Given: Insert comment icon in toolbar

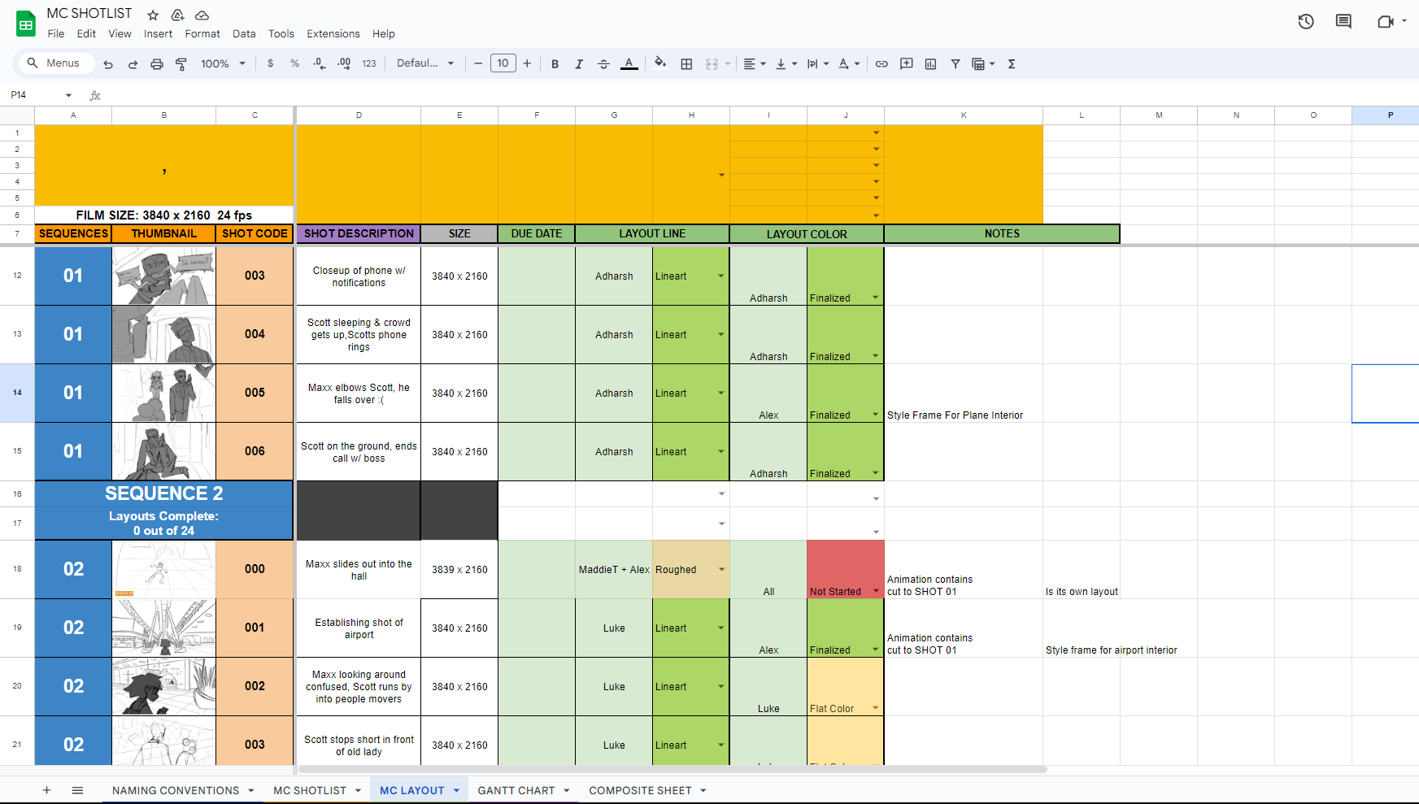Looking at the screenshot, I should [906, 63].
